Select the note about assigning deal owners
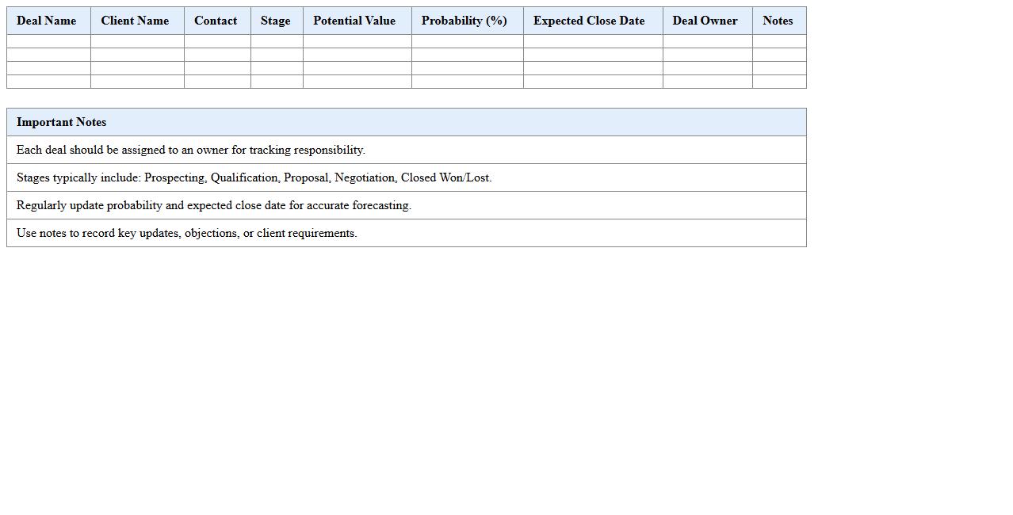 (x=191, y=150)
